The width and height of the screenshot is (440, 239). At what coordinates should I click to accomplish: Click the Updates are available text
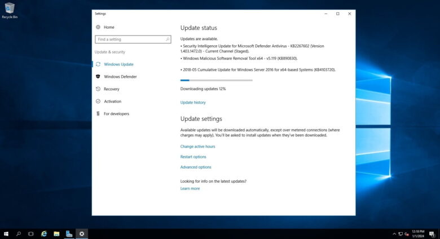click(x=199, y=39)
